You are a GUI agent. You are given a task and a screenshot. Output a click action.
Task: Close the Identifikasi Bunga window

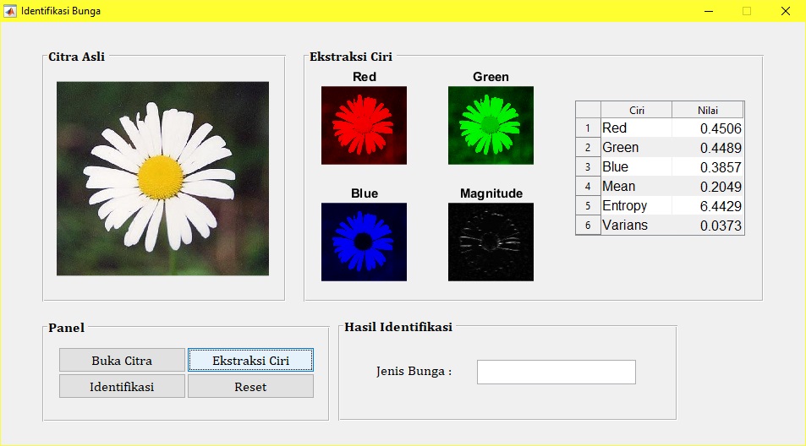tap(785, 11)
